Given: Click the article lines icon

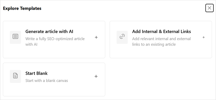Looking at the screenshot, I should tap(15, 36).
